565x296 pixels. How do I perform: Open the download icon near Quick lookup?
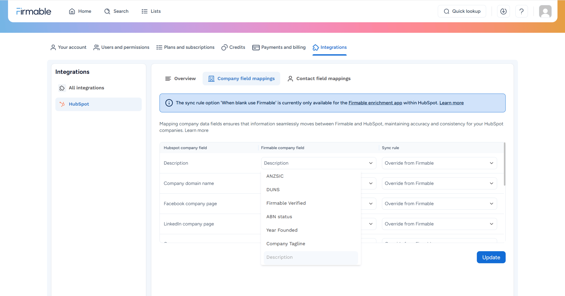(503, 11)
